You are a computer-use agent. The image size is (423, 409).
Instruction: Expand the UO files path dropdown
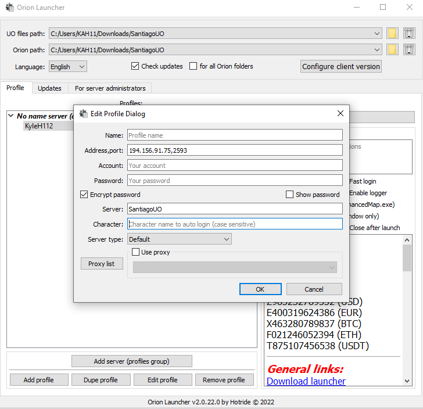point(378,34)
